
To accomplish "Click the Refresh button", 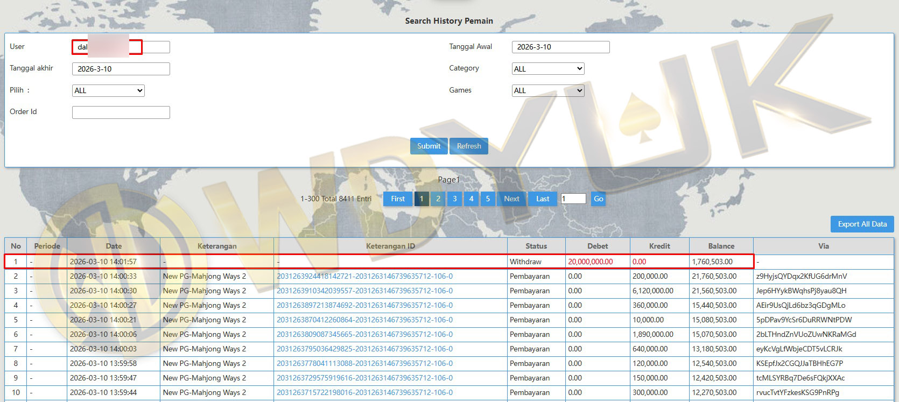I will (x=469, y=146).
